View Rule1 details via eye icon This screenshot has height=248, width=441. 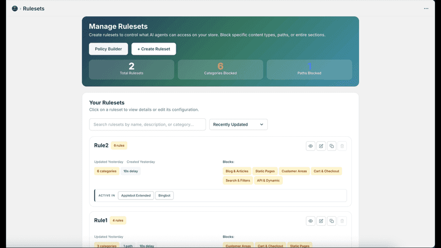coord(311,221)
